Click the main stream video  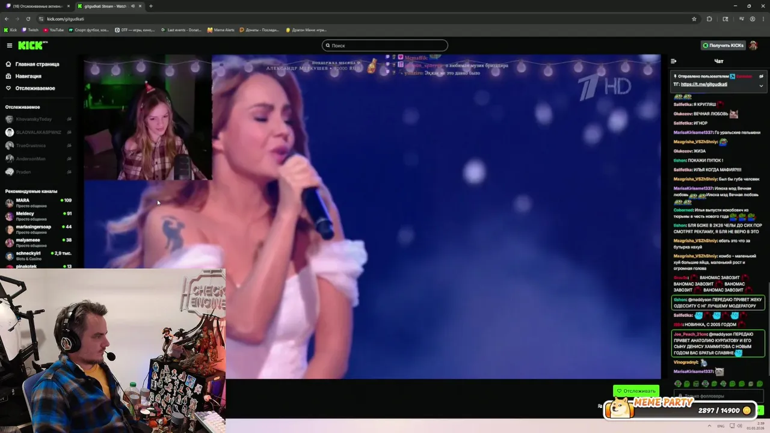[372, 216]
